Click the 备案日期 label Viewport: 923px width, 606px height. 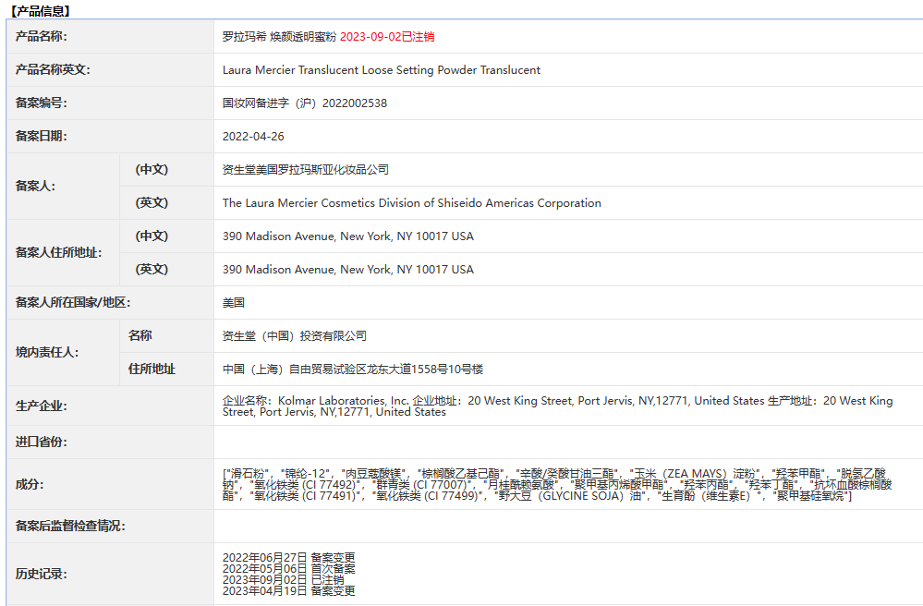coord(42,136)
